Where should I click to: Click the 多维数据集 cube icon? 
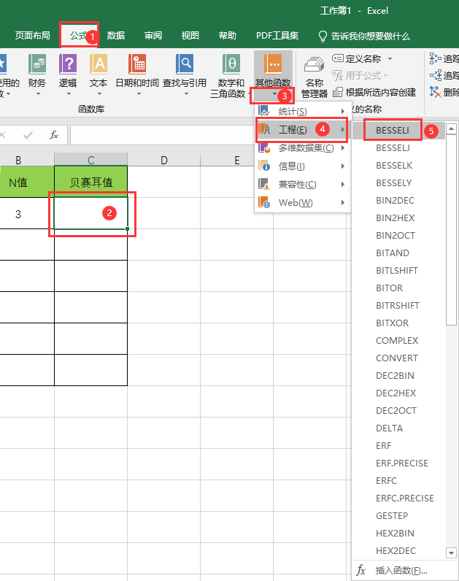pos(263,147)
